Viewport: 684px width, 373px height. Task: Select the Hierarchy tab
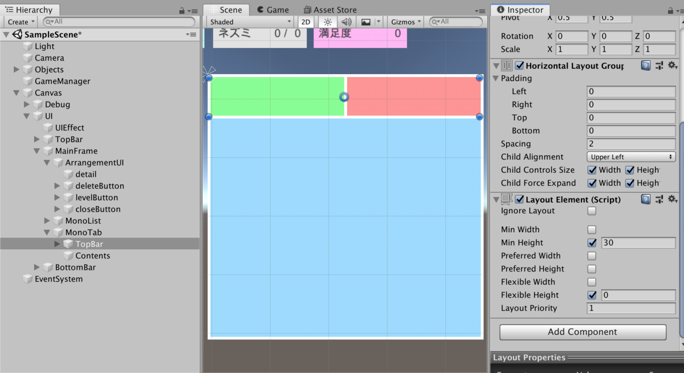click(x=29, y=10)
